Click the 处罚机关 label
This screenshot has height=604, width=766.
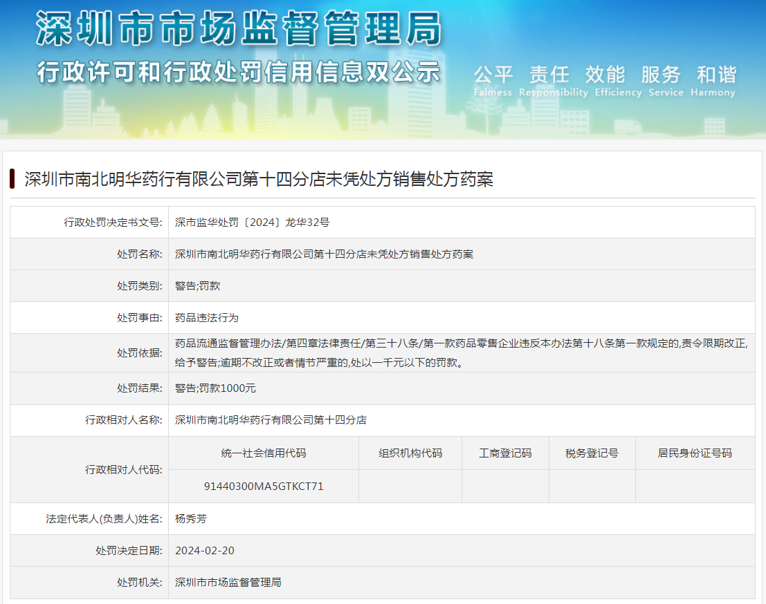(x=139, y=582)
